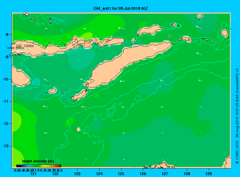Viewport: 240px width, 177px height.
Task: Click longitude label 123
Action: (x=77, y=174)
